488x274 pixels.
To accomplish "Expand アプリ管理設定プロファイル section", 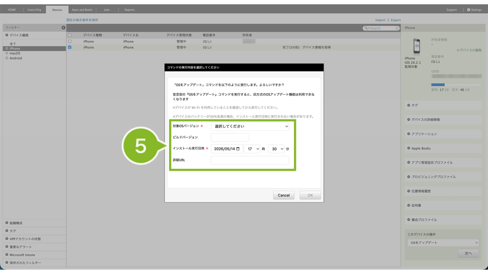I will tap(443, 163).
